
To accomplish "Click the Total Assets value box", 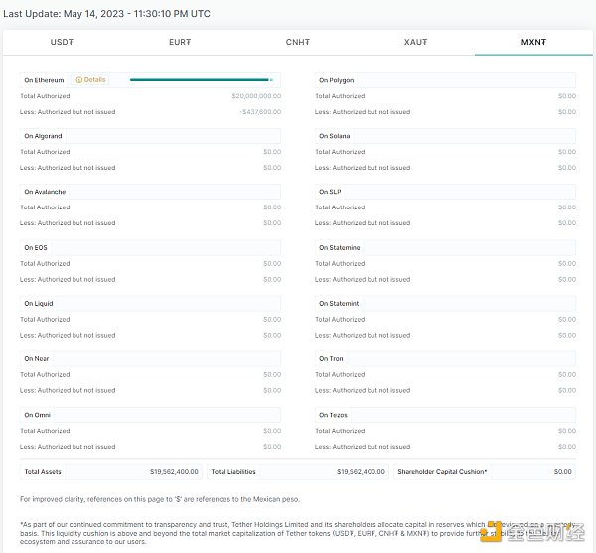I will (111, 471).
